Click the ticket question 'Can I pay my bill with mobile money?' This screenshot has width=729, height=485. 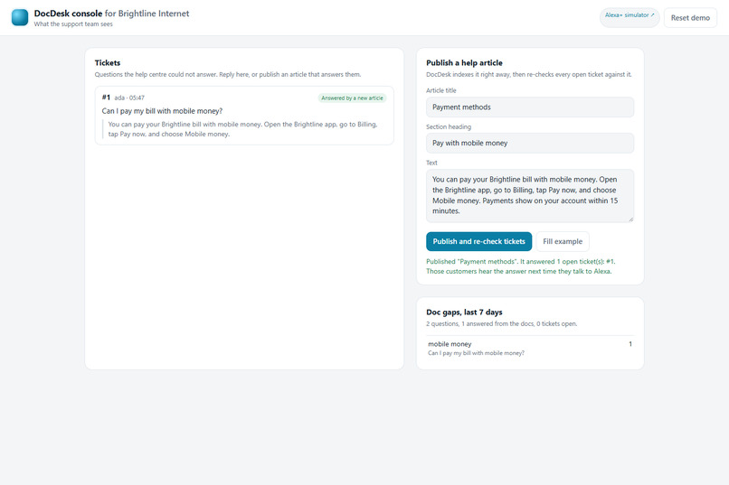click(x=162, y=111)
